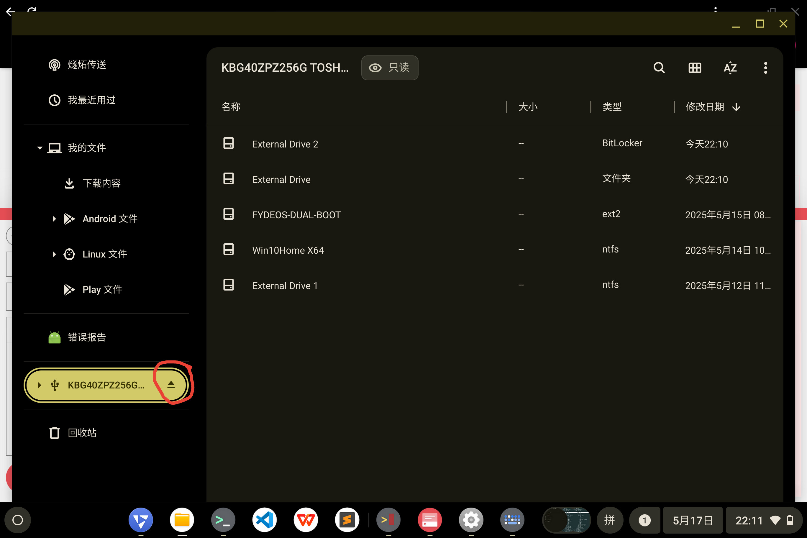Screen dimensions: 807x538
Task: Click the drive icon beside External Drive
Action: coord(229,178)
